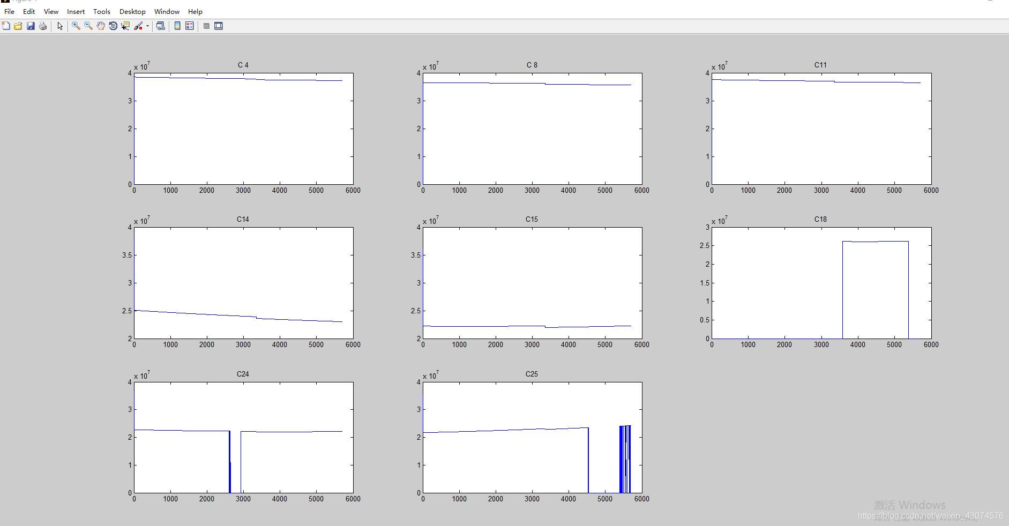Select the C11 plot axes area

pos(821,129)
